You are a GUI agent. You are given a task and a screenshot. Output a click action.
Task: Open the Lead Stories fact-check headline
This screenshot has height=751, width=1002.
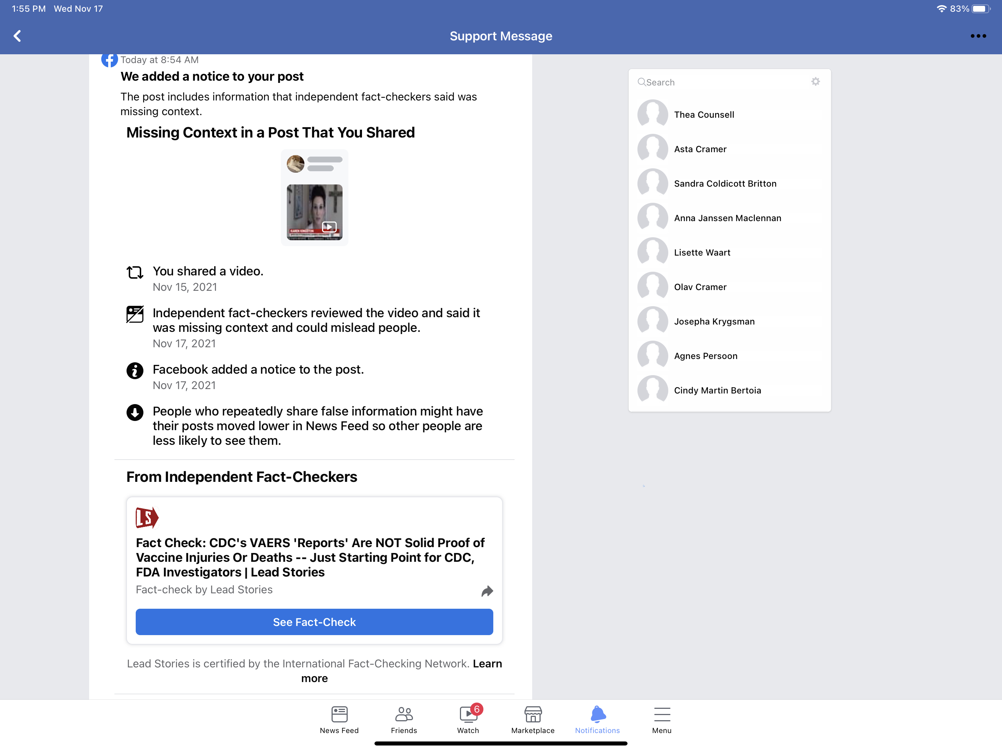click(x=311, y=557)
